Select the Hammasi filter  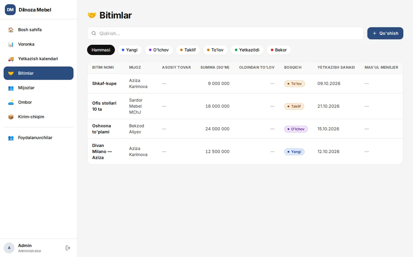[101, 50]
